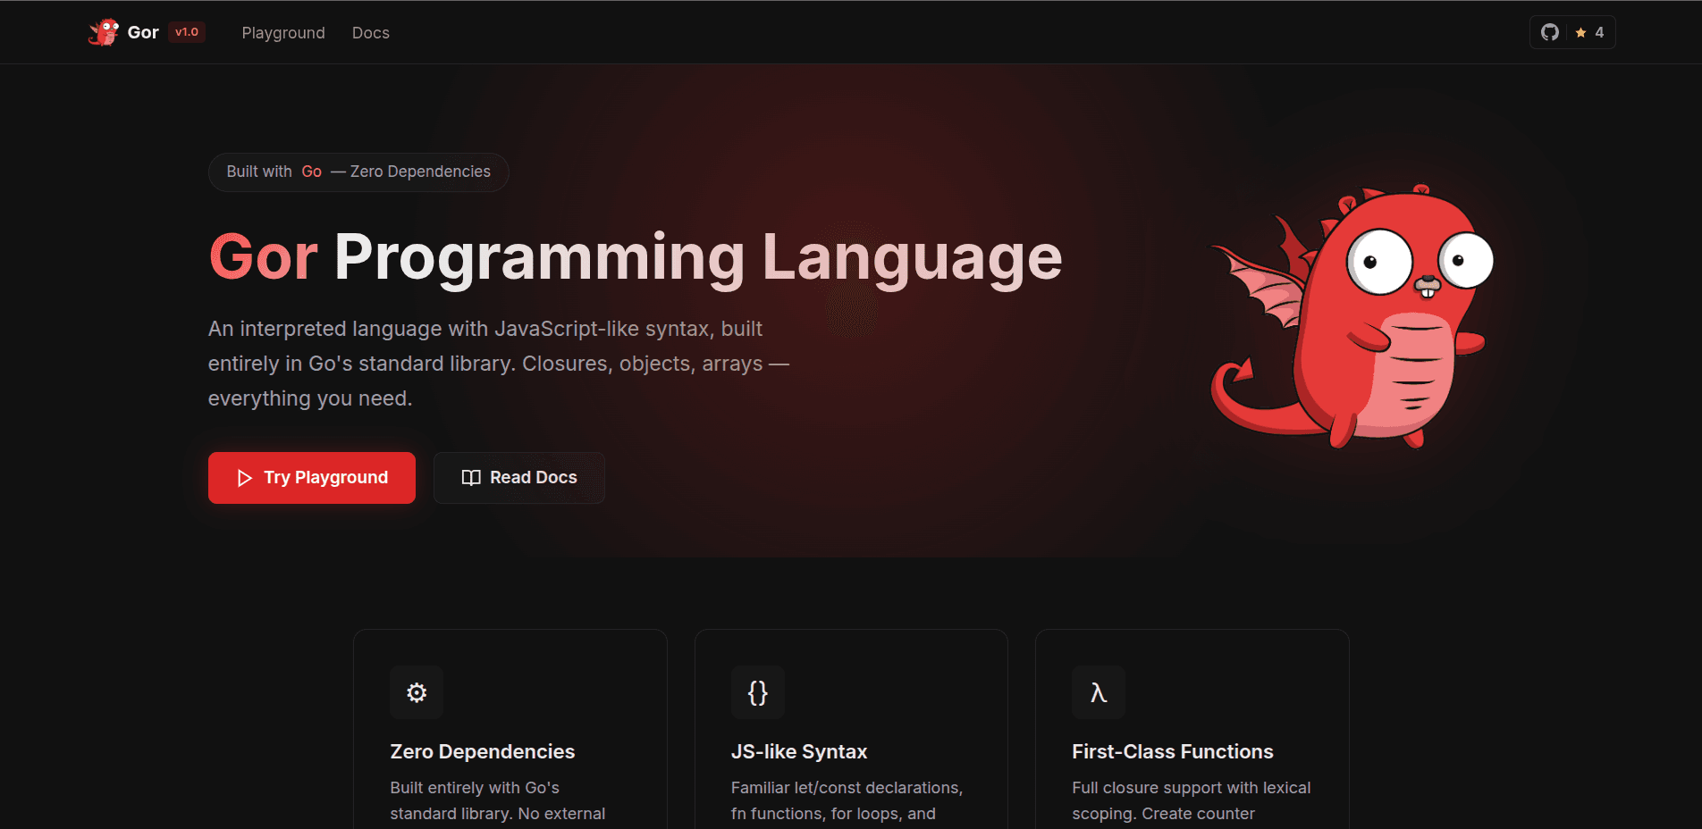Click the Read Docs button

519,478
